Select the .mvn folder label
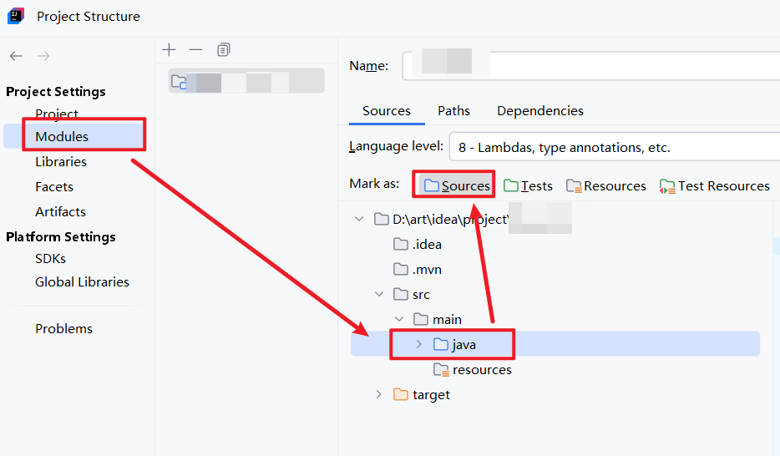 (427, 269)
